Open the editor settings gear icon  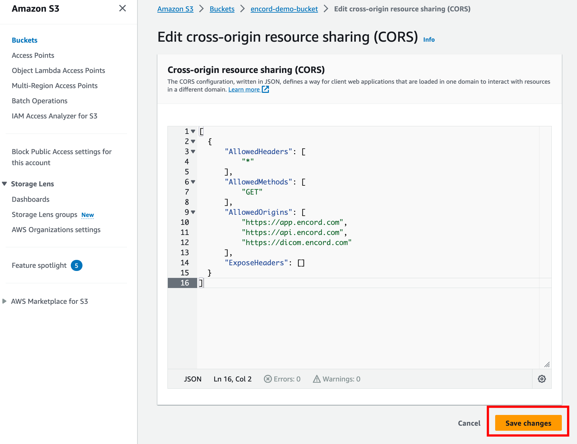(542, 379)
